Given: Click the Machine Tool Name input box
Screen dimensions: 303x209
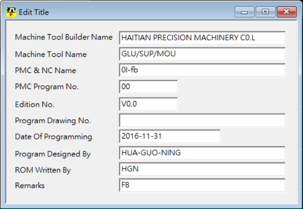Looking at the screenshot, I should tap(202, 54).
